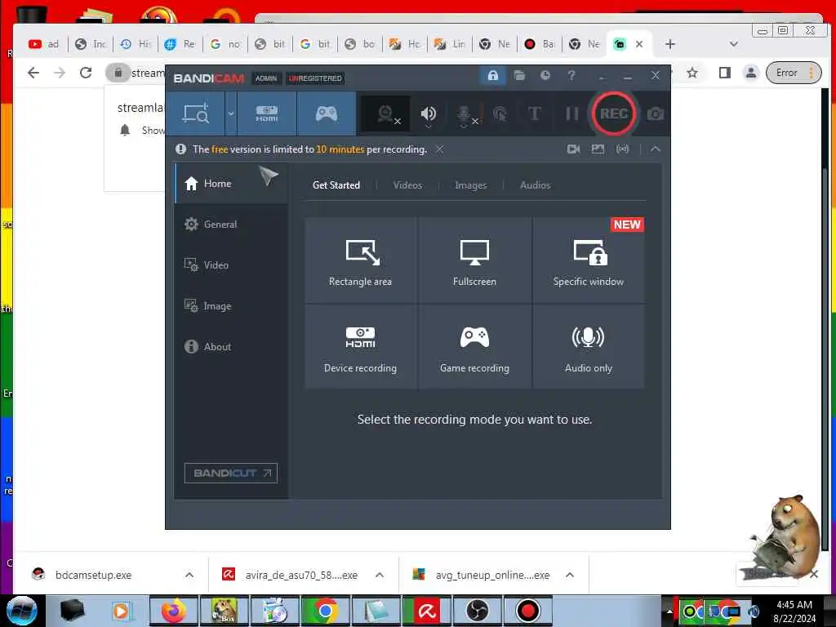836x627 pixels.
Task: Expand avira_de_asu70 download options
Action: pyautogui.click(x=380, y=575)
